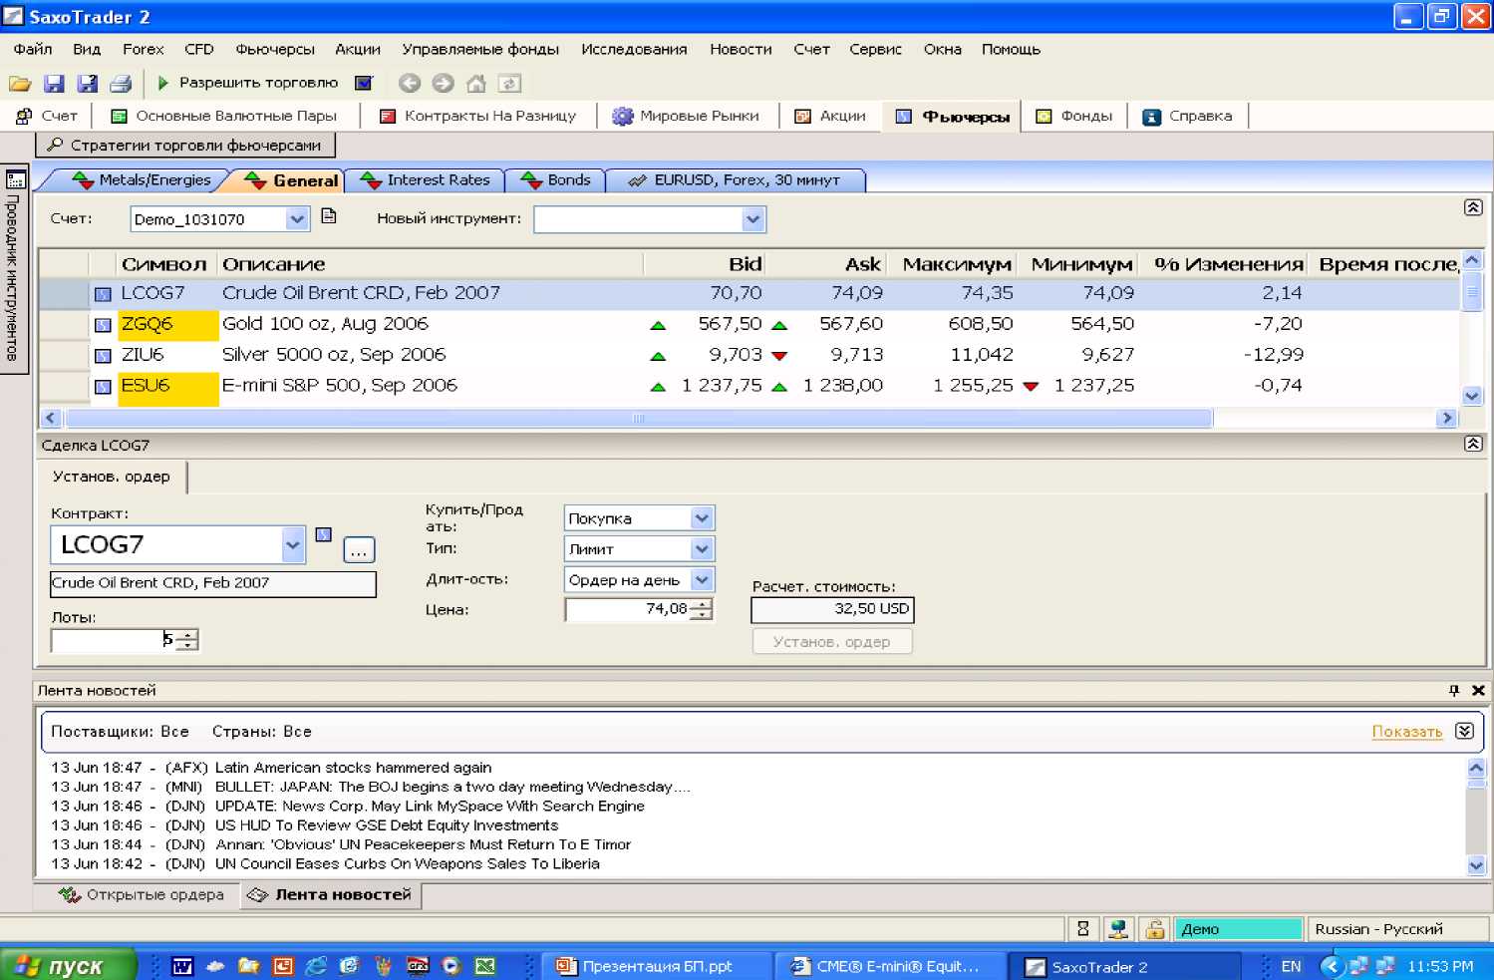This screenshot has width=1494, height=980.
Task: Open the Новости menu
Action: (x=741, y=49)
